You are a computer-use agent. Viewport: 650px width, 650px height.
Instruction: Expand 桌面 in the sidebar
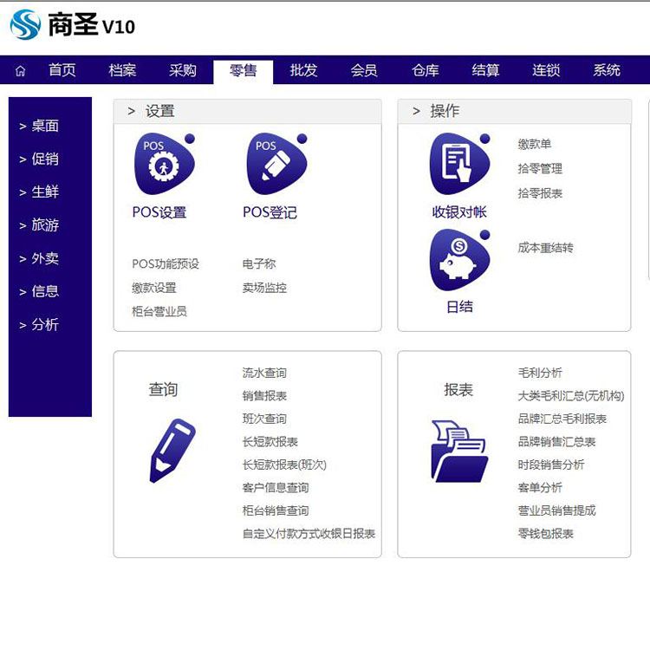[39, 126]
